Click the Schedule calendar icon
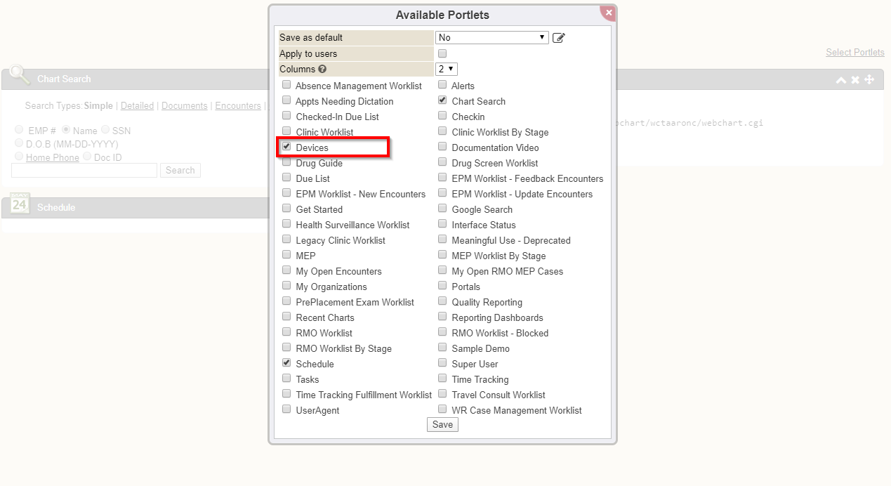 coord(20,204)
